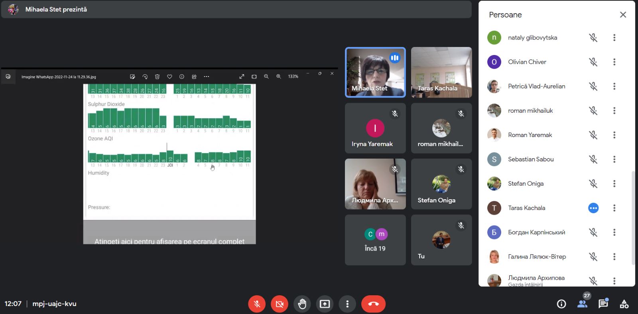Open more options in the call controls

tap(347, 304)
